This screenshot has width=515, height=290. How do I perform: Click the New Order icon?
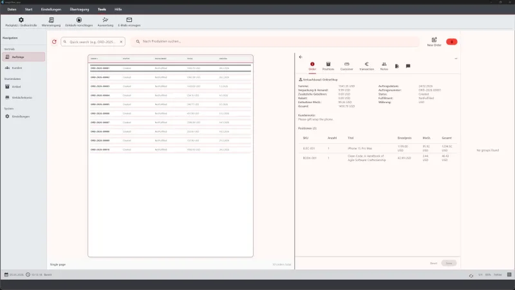(434, 40)
